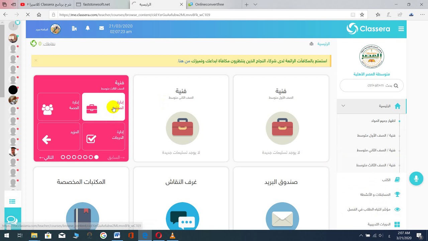Screen dimensions: 428x241
Task: Open the user profile avatar in header
Action: 56,29
